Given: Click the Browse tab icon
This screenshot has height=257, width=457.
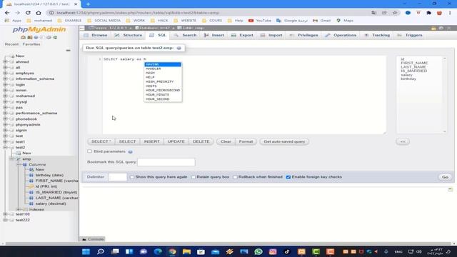Looking at the screenshot, I should pyautogui.click(x=86, y=35).
